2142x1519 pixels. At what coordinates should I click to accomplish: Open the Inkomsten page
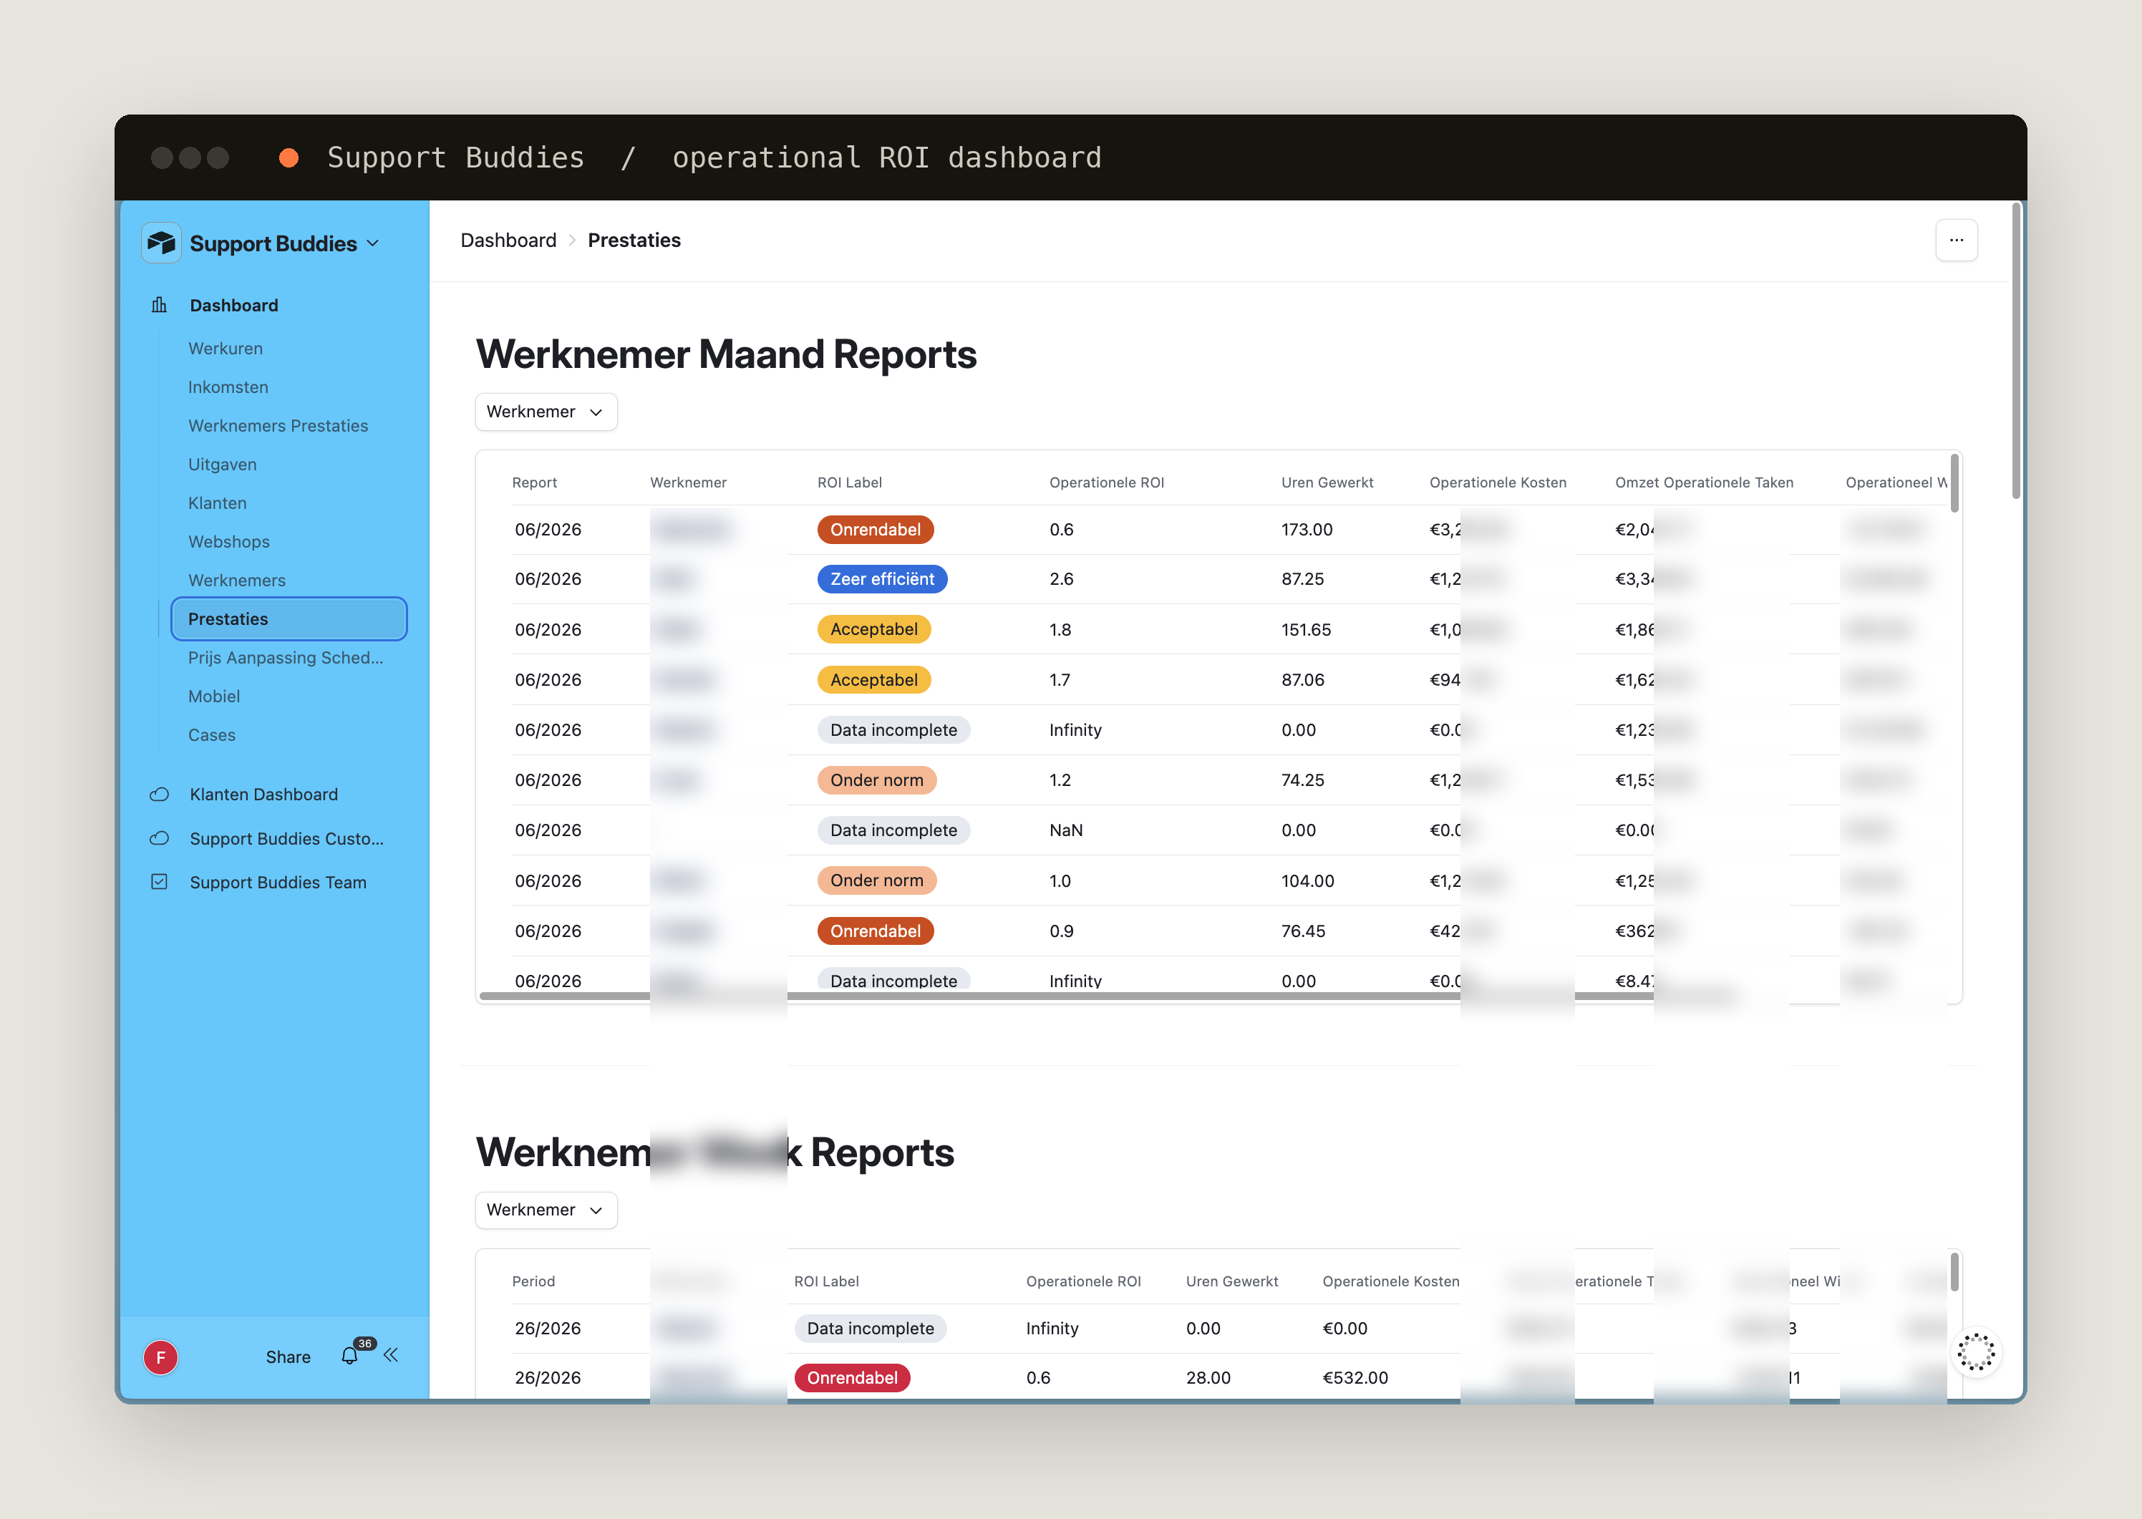228,387
